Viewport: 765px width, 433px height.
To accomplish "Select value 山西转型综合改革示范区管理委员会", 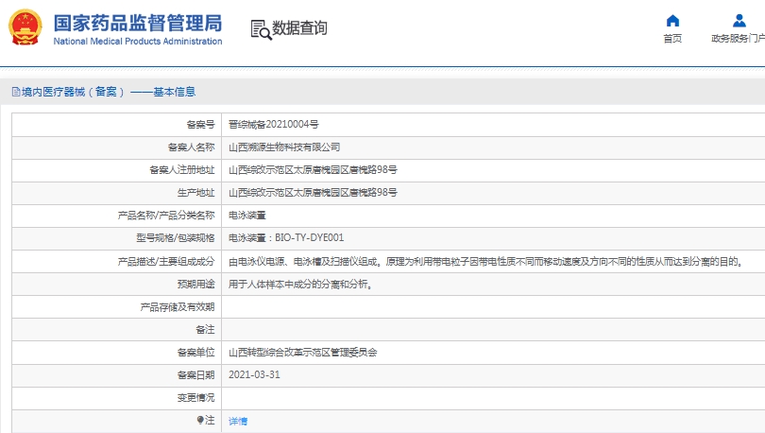I will point(303,352).
